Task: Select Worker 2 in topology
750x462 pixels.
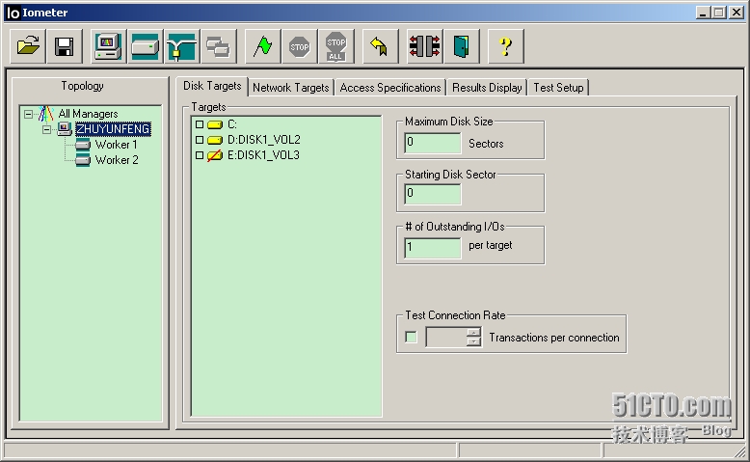Action: tap(117, 160)
